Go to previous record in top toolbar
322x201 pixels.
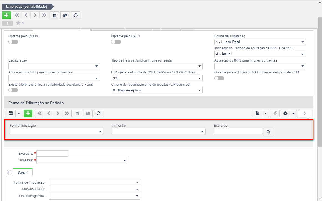[26, 15]
